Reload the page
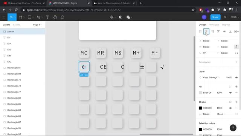 tap(16, 10)
